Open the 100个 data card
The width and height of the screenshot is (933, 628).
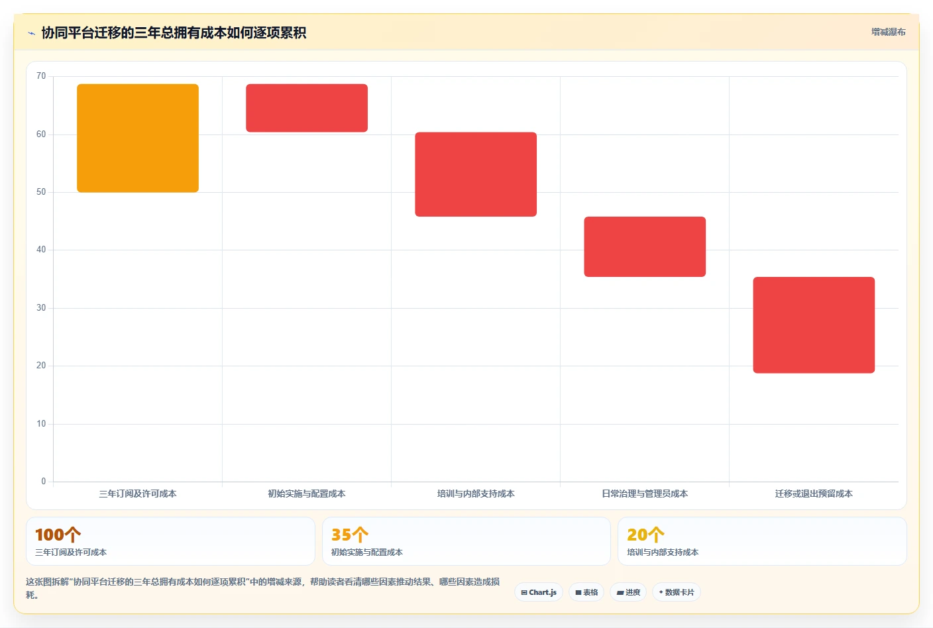click(x=170, y=541)
